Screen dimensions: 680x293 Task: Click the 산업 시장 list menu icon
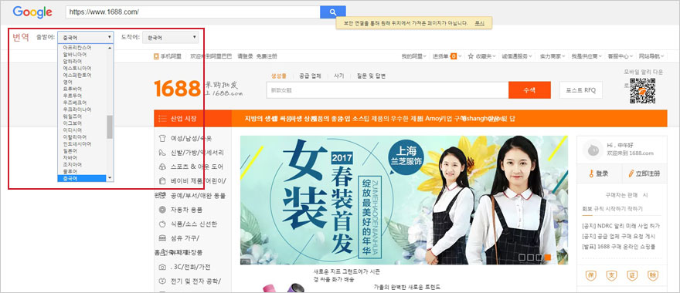click(x=163, y=119)
